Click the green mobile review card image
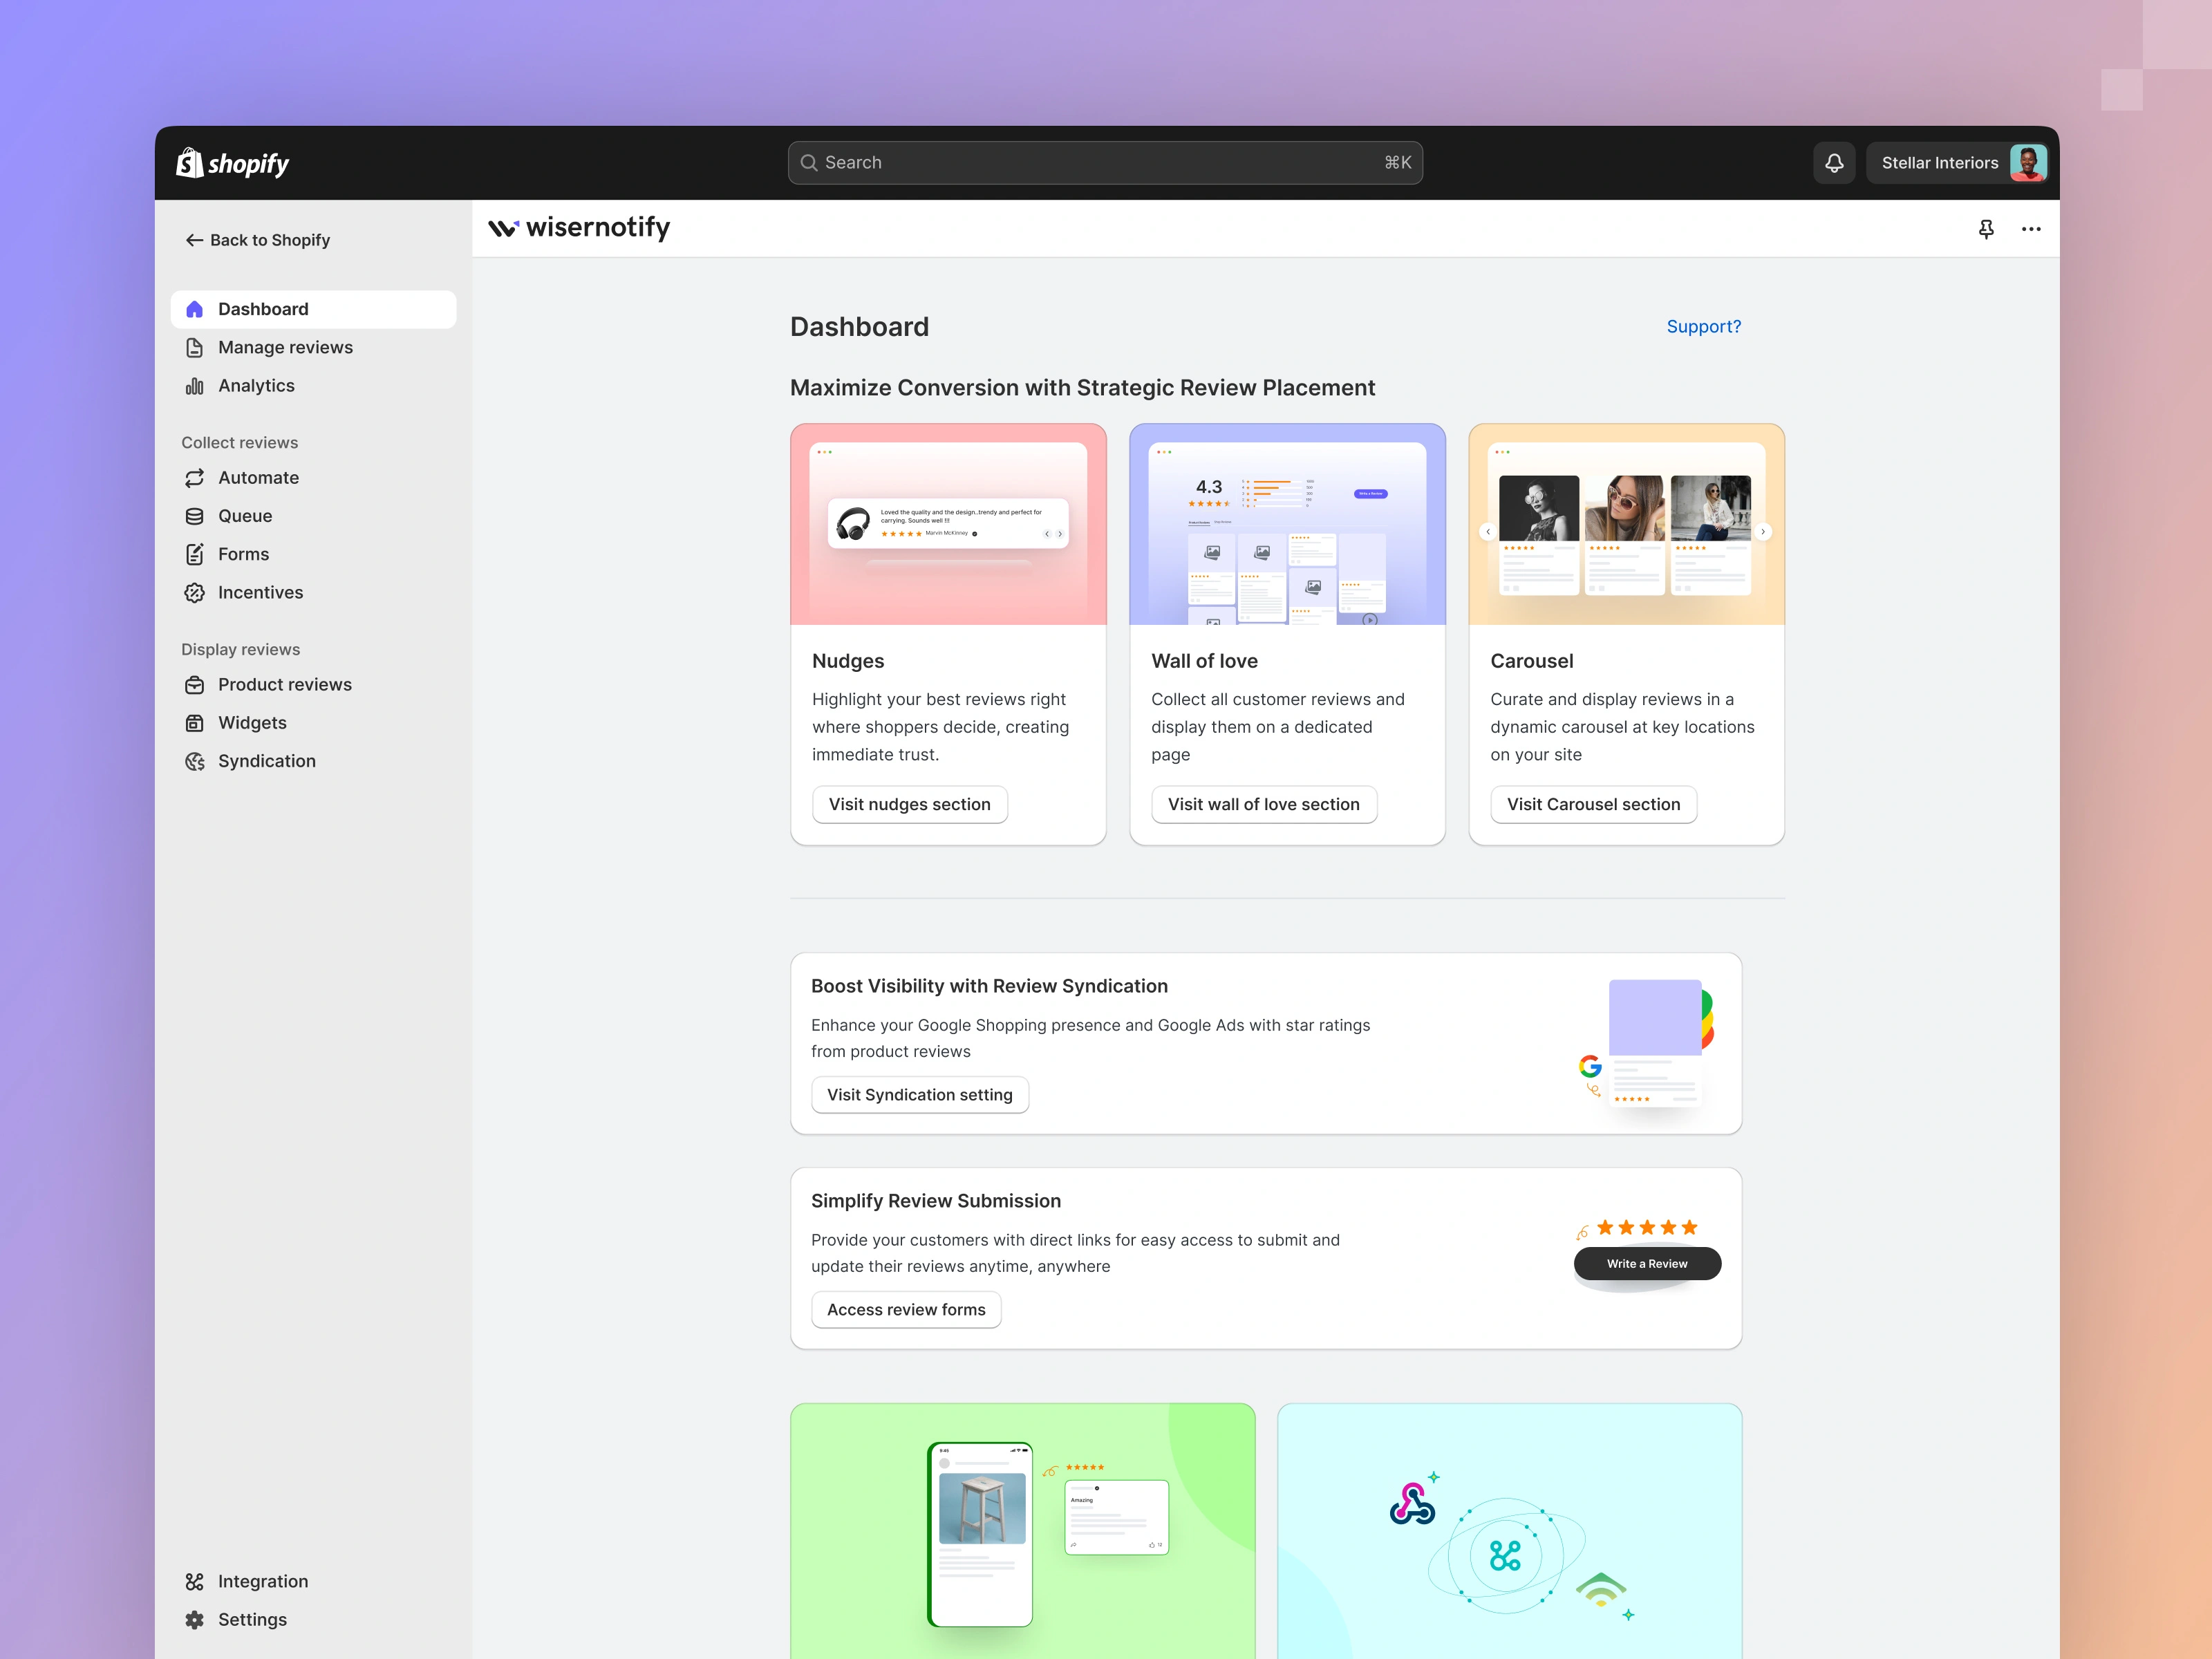Screen dimensions: 2212x1659 [1022, 1531]
